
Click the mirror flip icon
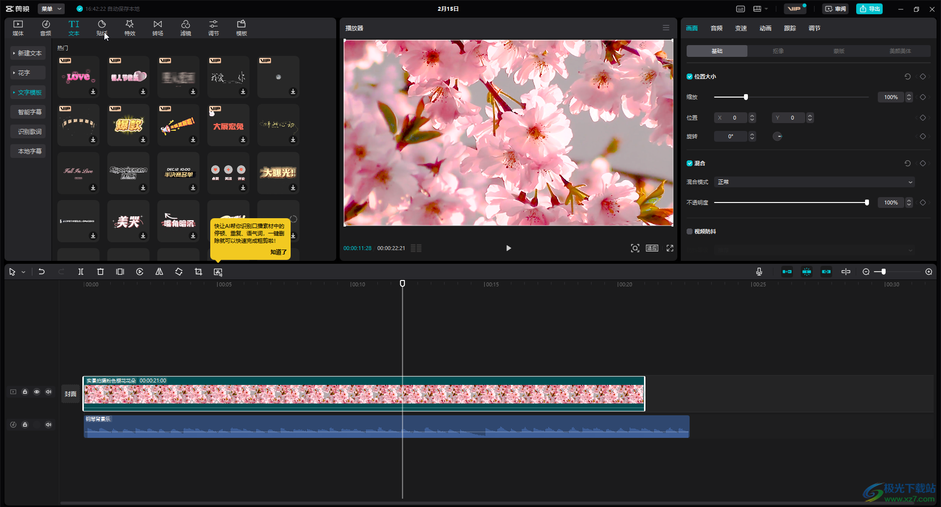click(x=159, y=272)
